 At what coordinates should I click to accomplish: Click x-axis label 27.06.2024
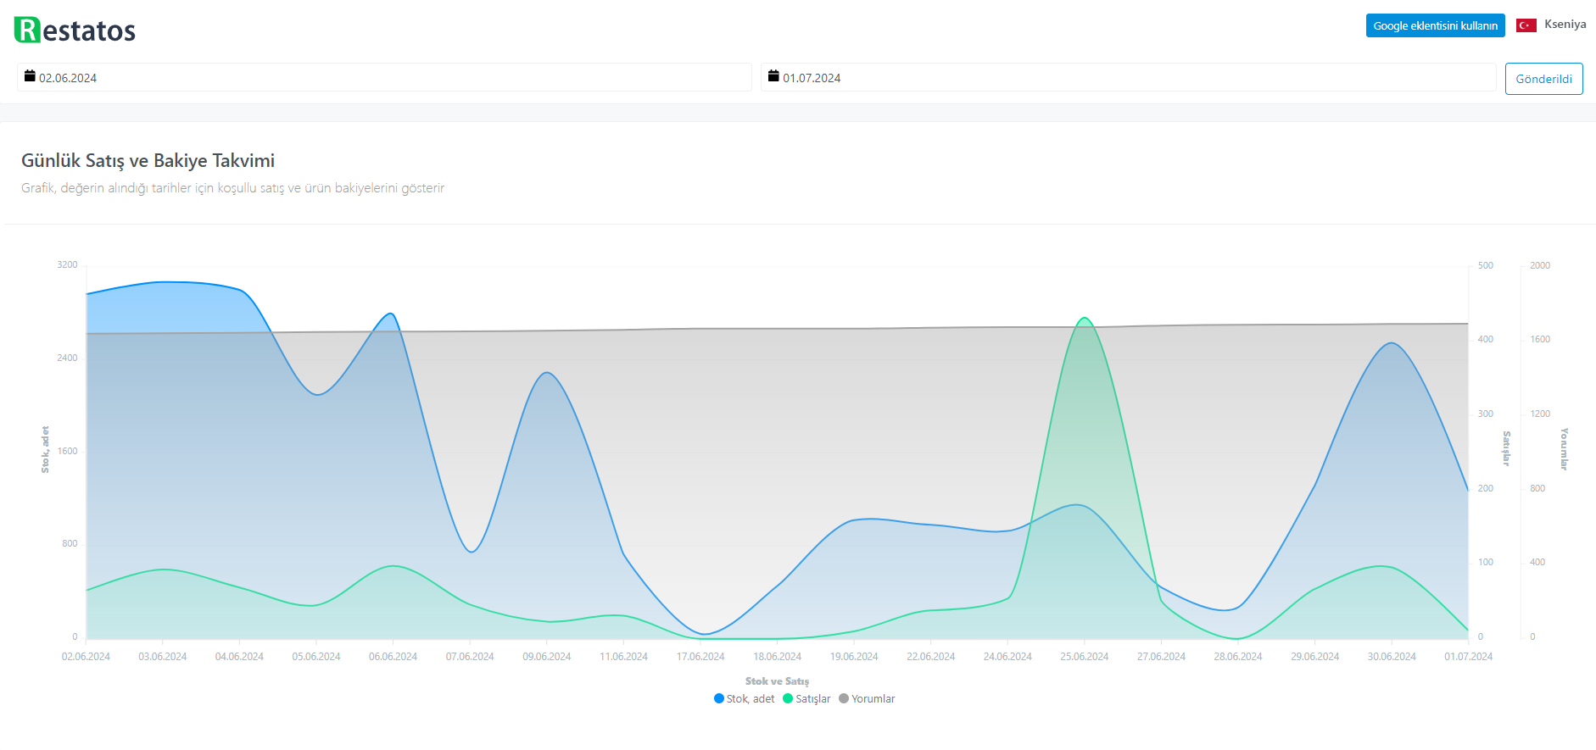point(1161,657)
